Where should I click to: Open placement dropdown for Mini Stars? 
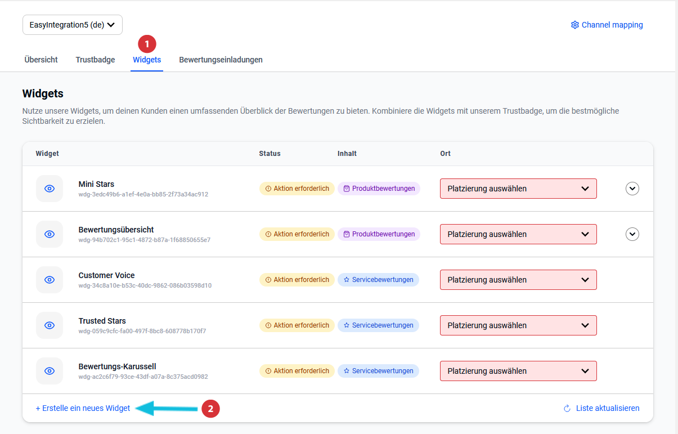coord(518,189)
